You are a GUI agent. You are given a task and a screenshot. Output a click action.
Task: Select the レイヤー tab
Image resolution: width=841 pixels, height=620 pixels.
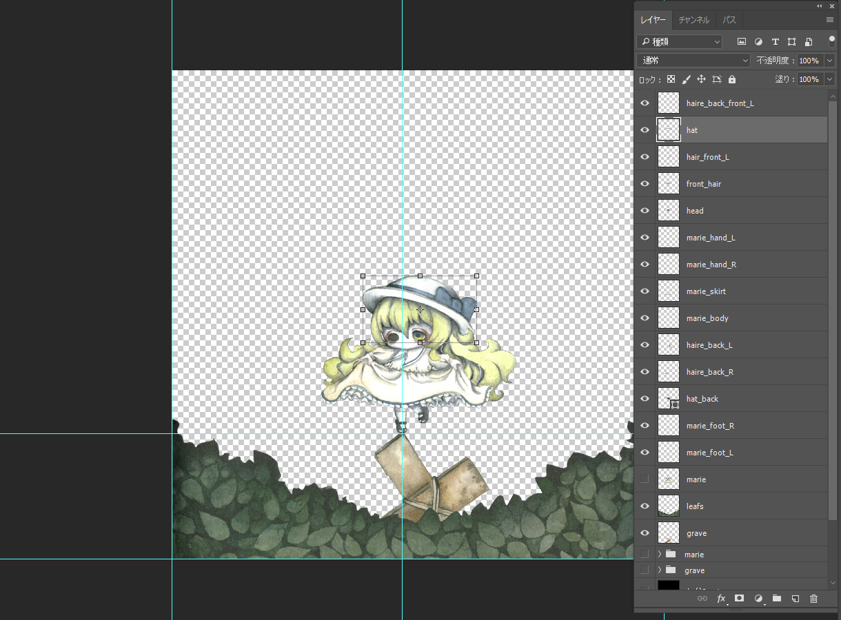[653, 20]
